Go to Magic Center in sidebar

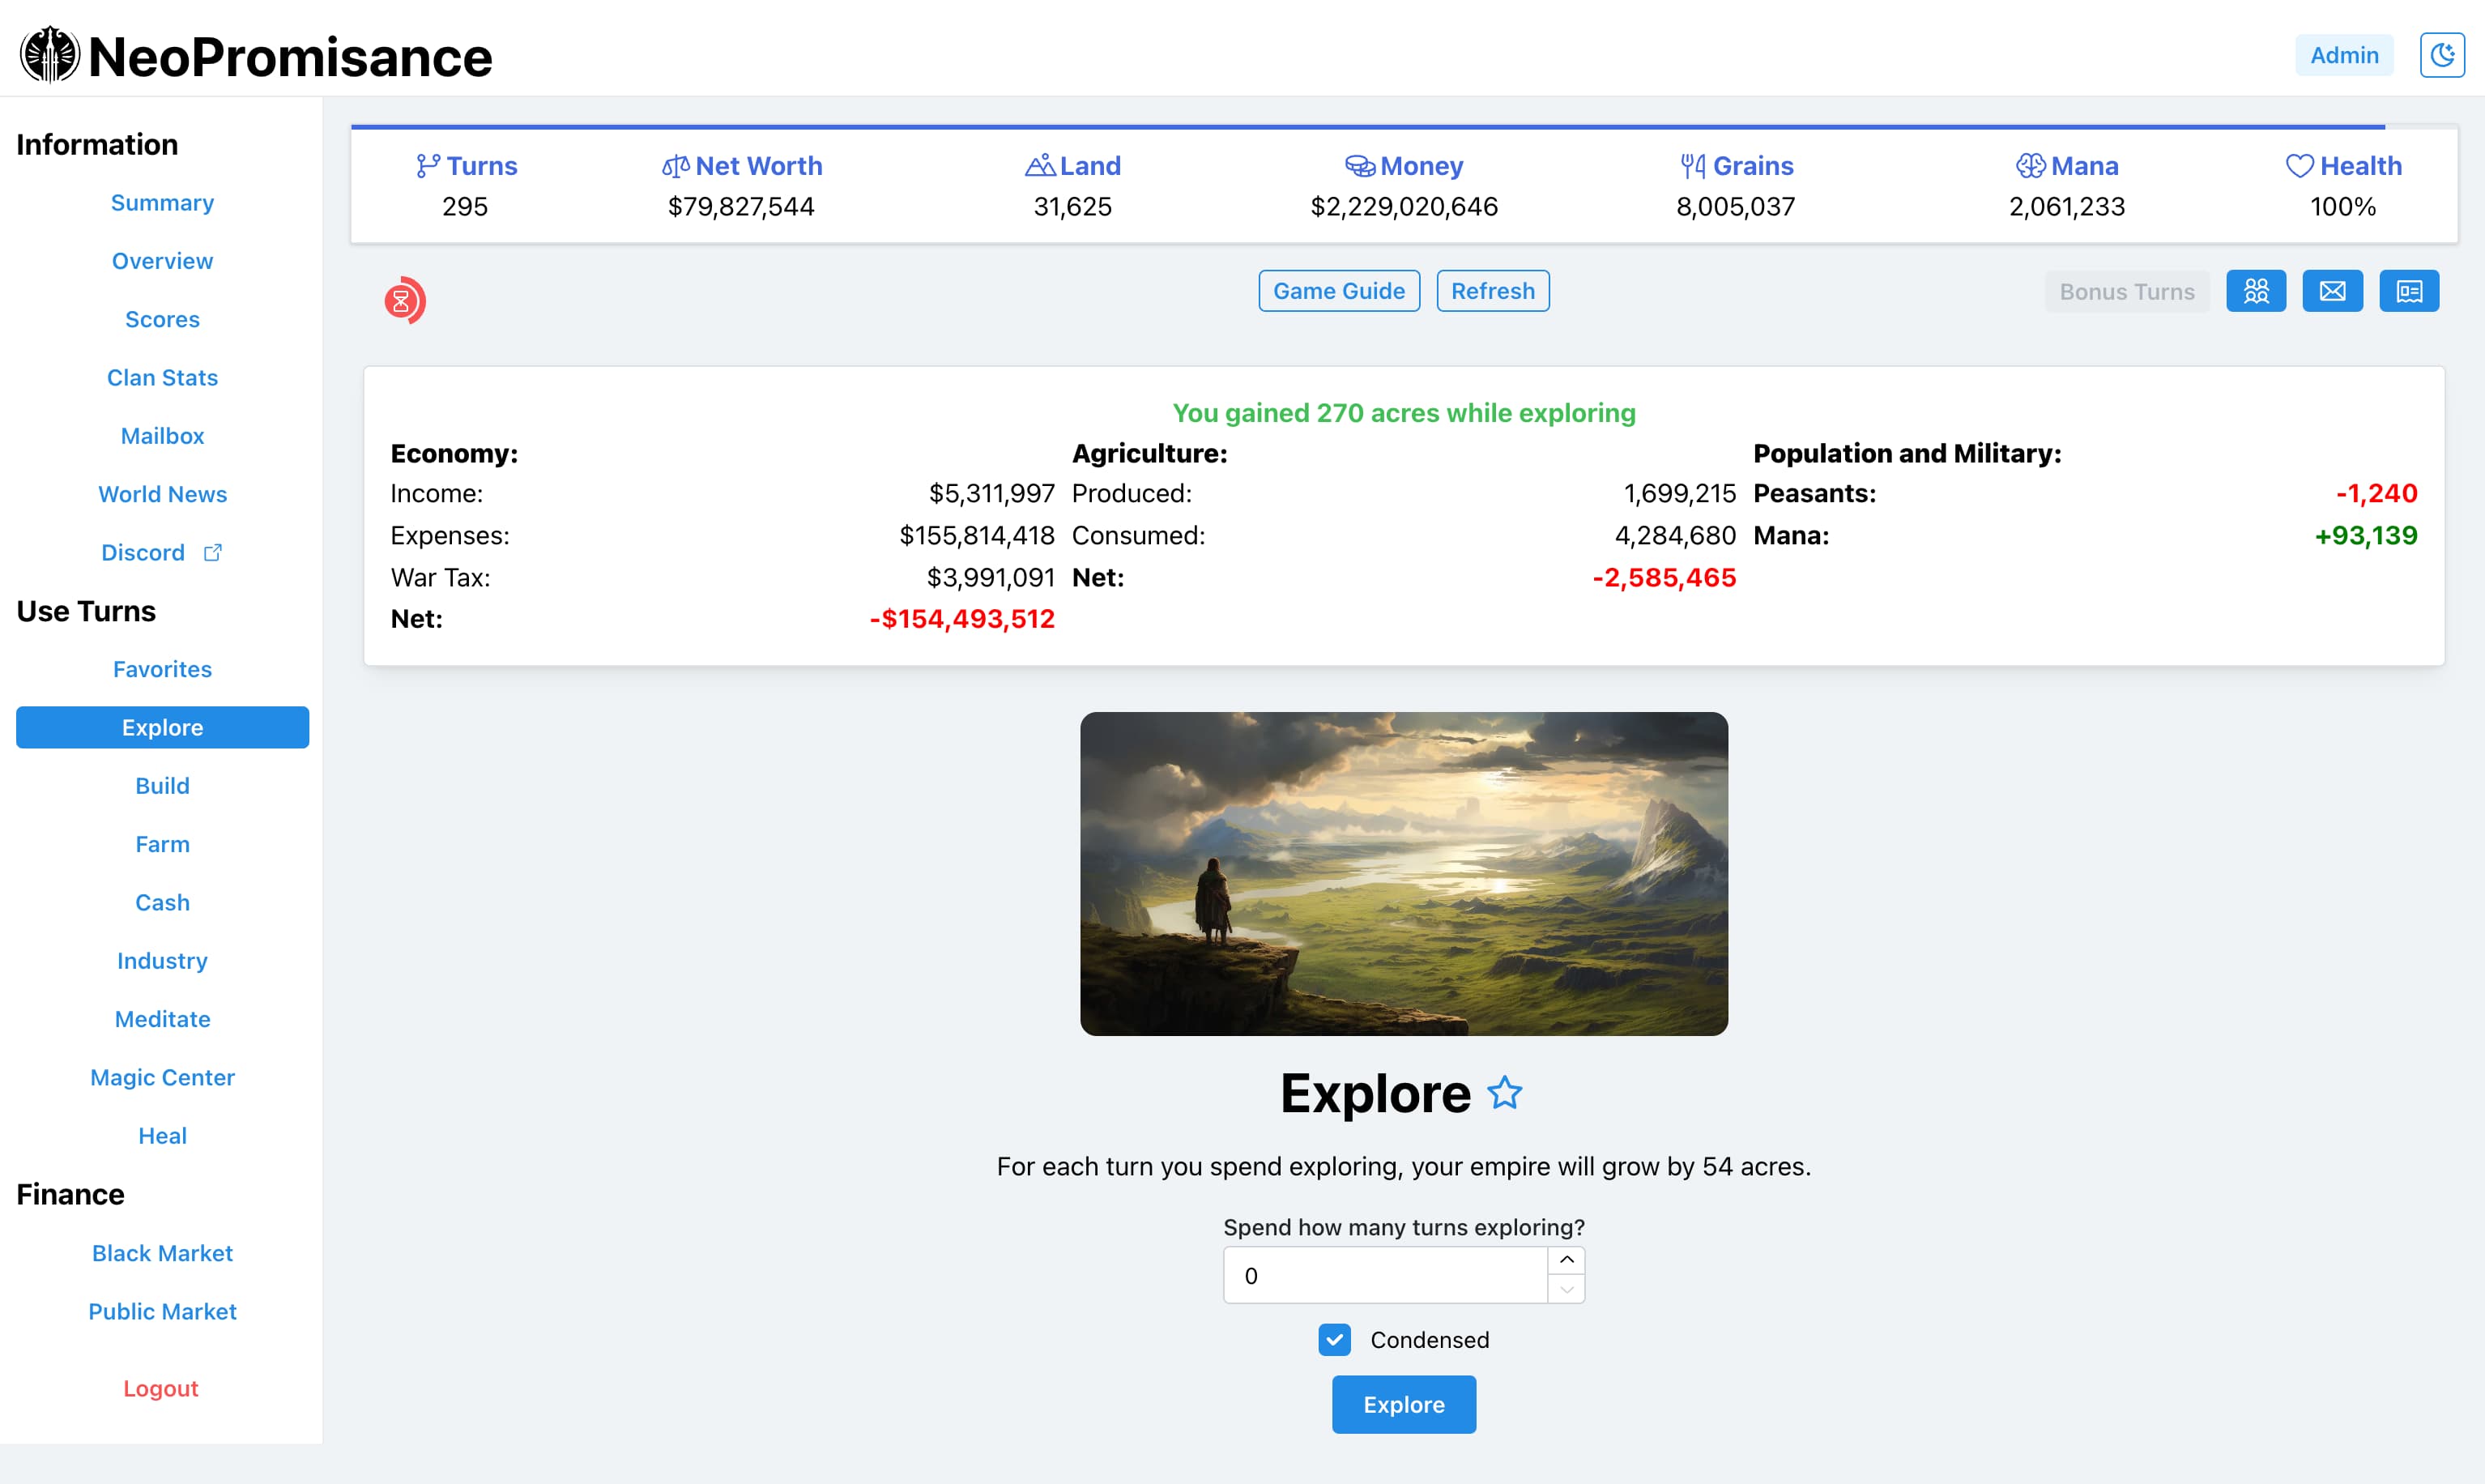162,1077
